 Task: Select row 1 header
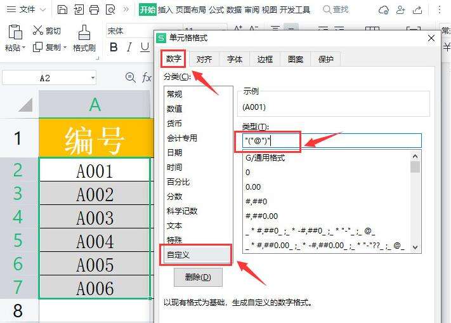[19, 138]
